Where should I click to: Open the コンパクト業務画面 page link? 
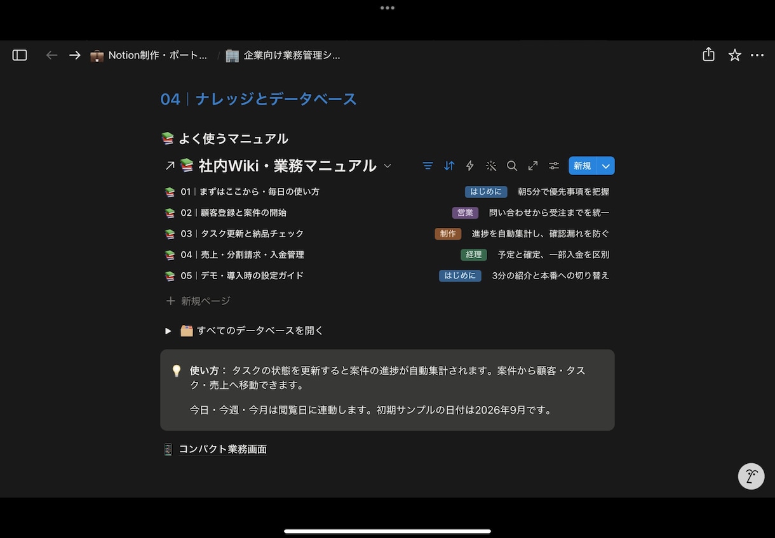(223, 449)
